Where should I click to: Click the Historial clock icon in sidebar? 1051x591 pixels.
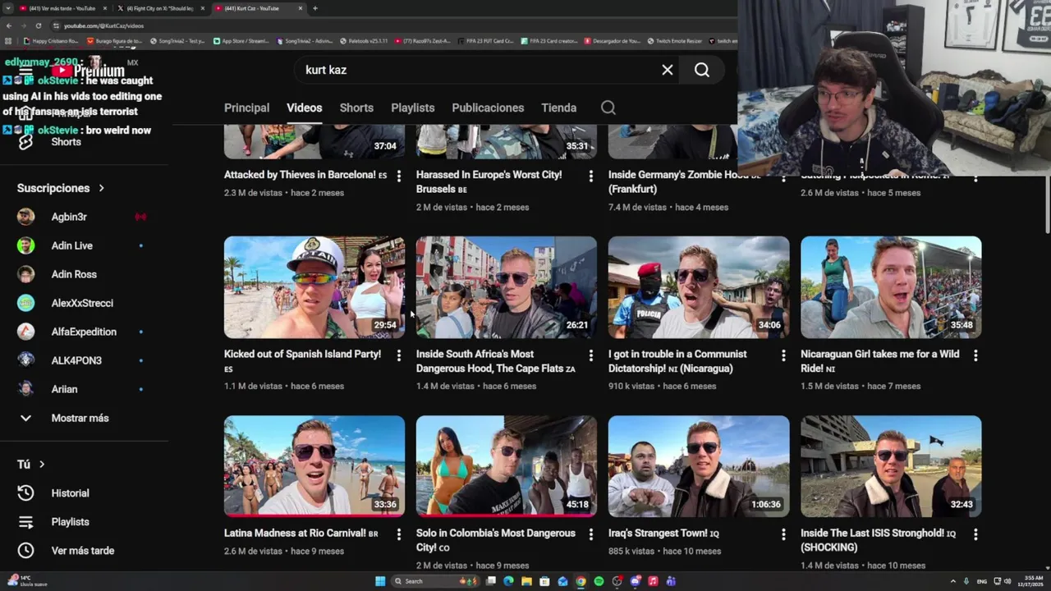click(x=25, y=493)
